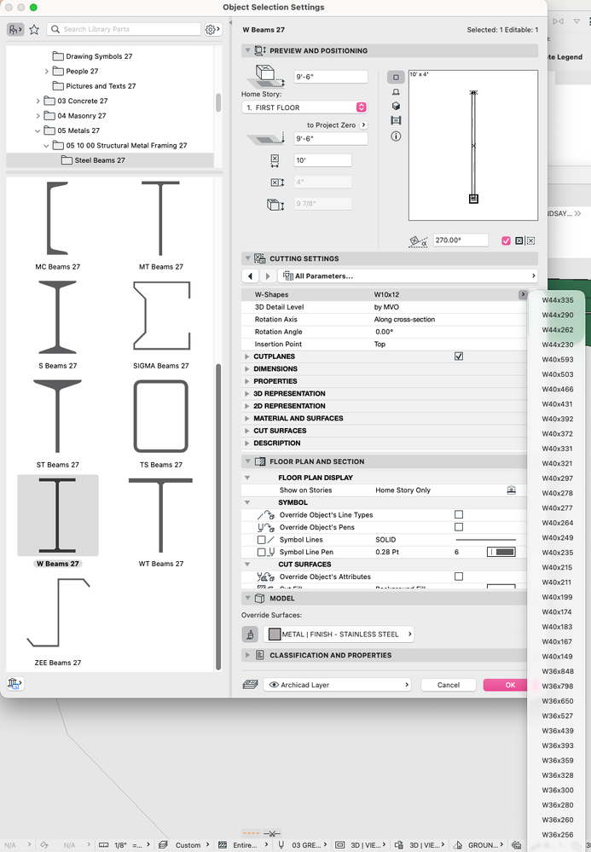The image size is (591, 852).
Task: Toggle Symbol Line Pen checkbox
Action: 261,552
